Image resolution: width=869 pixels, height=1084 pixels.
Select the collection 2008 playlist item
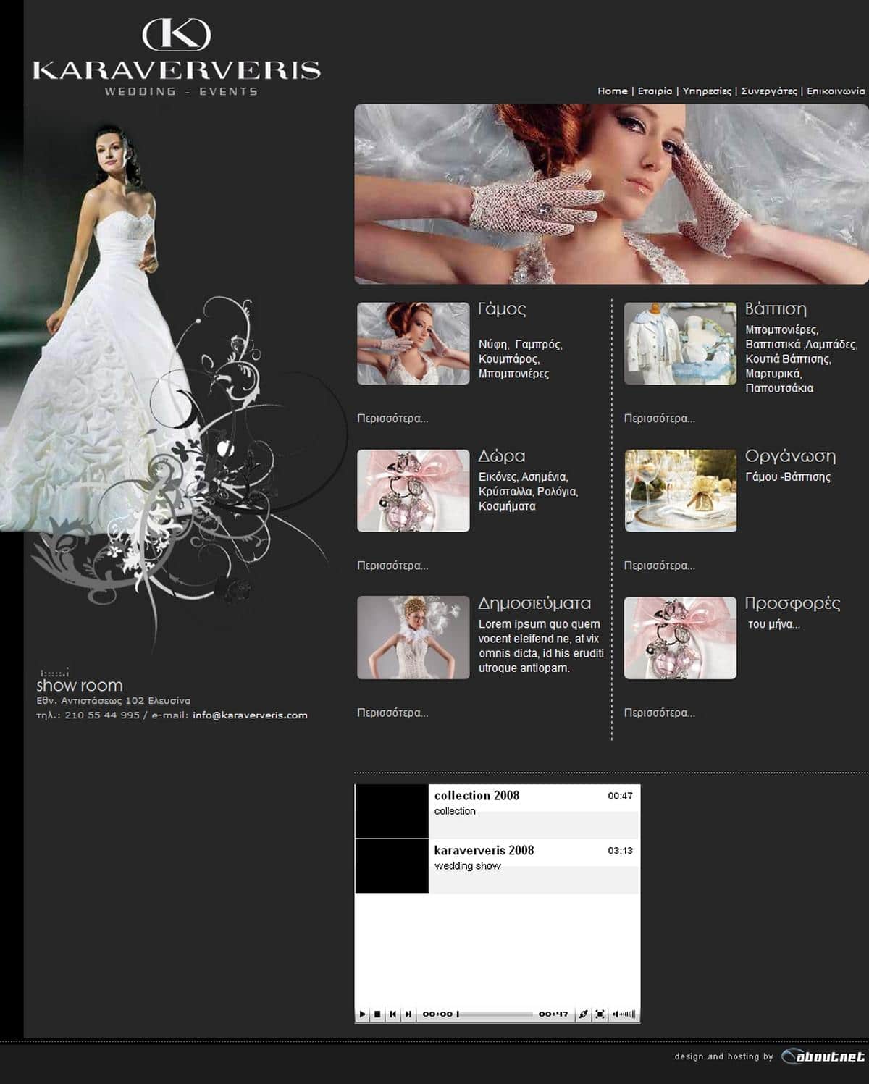498,811
